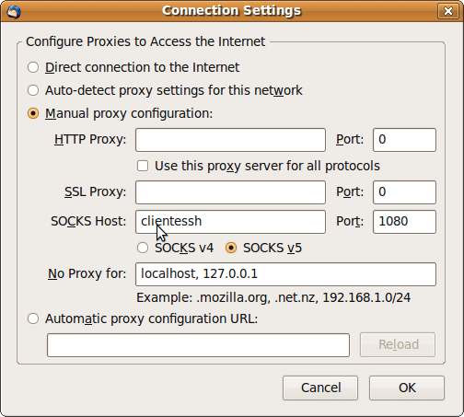The image size is (464, 417).
Task: Cancel the connection settings changes
Action: [320, 388]
